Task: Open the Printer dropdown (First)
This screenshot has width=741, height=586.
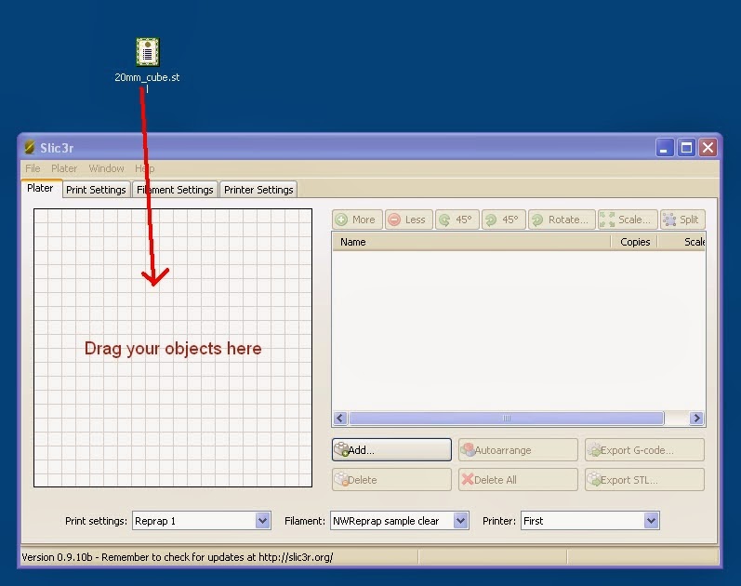Action: 589,521
